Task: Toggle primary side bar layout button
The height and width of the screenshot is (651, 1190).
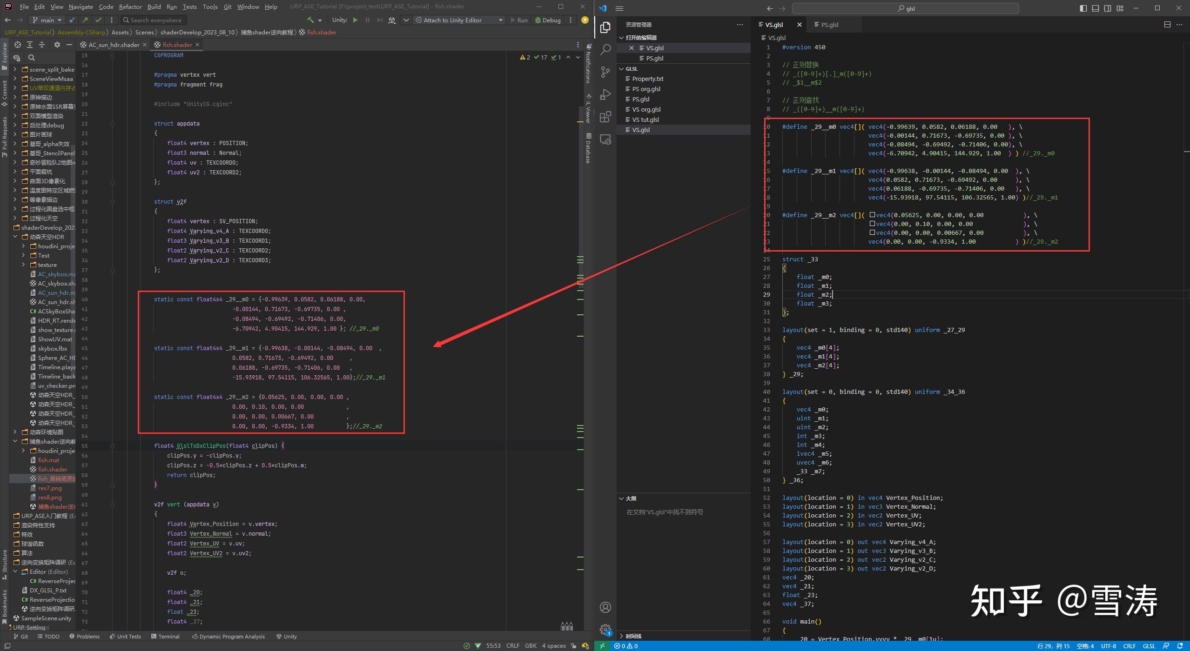Action: pos(1083,8)
